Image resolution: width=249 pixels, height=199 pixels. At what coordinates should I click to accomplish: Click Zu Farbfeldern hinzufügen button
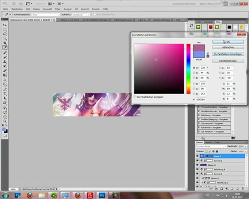pos(228,54)
